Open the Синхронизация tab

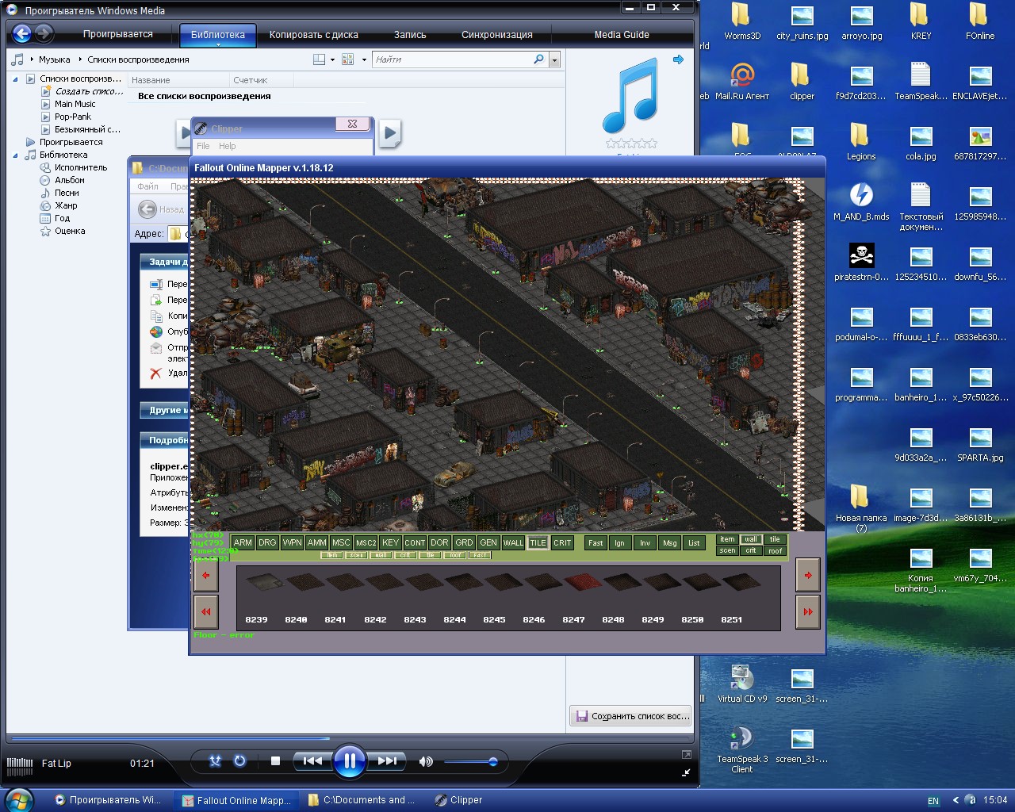coord(497,35)
